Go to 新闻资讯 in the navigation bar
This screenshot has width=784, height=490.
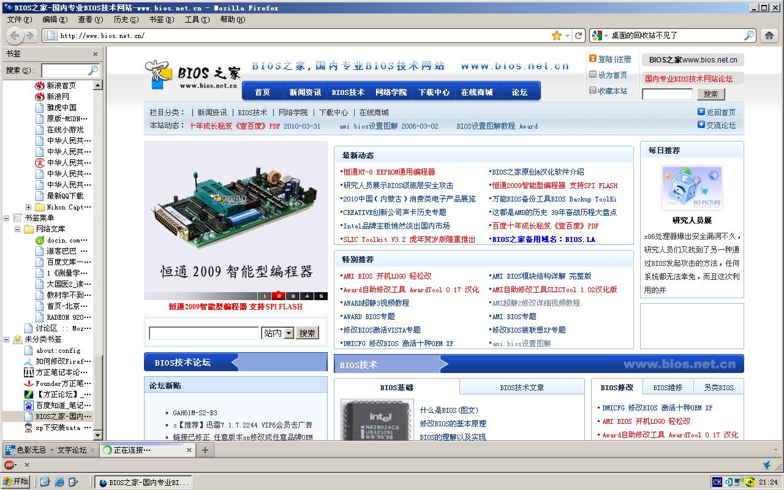tap(305, 92)
